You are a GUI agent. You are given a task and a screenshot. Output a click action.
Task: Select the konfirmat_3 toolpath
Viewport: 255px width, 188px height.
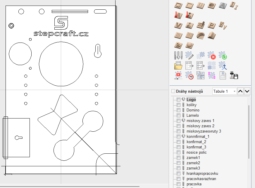pyautogui.click(x=196, y=147)
